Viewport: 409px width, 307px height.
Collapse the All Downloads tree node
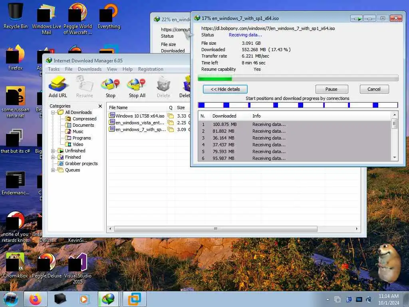click(53, 112)
